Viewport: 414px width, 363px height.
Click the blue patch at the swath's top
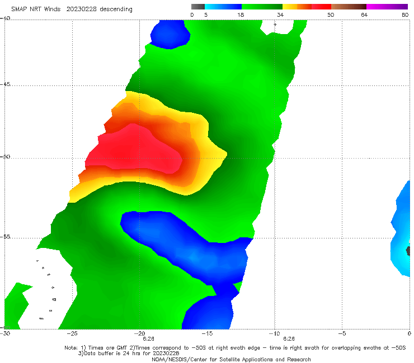[x=170, y=34]
